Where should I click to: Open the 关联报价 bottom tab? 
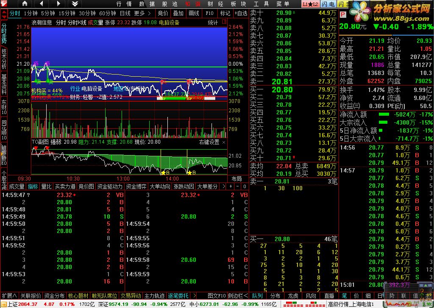coord(31,296)
